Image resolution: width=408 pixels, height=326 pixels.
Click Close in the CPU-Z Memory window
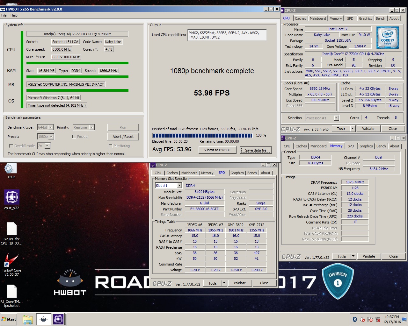click(393, 256)
